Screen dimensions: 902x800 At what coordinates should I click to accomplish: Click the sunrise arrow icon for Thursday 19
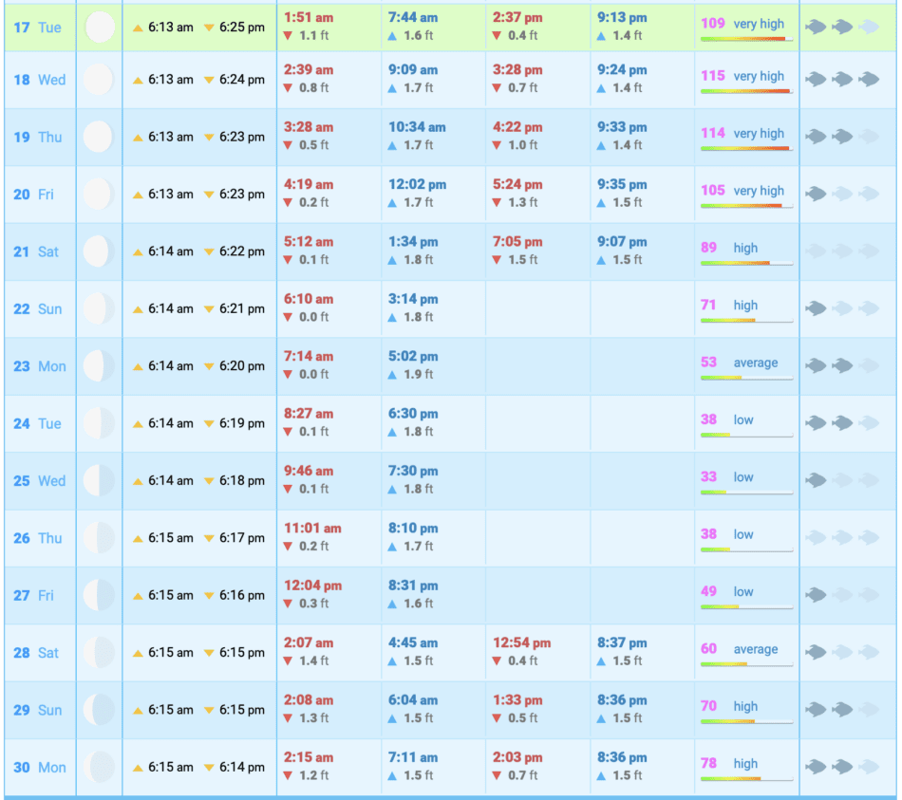click(138, 138)
